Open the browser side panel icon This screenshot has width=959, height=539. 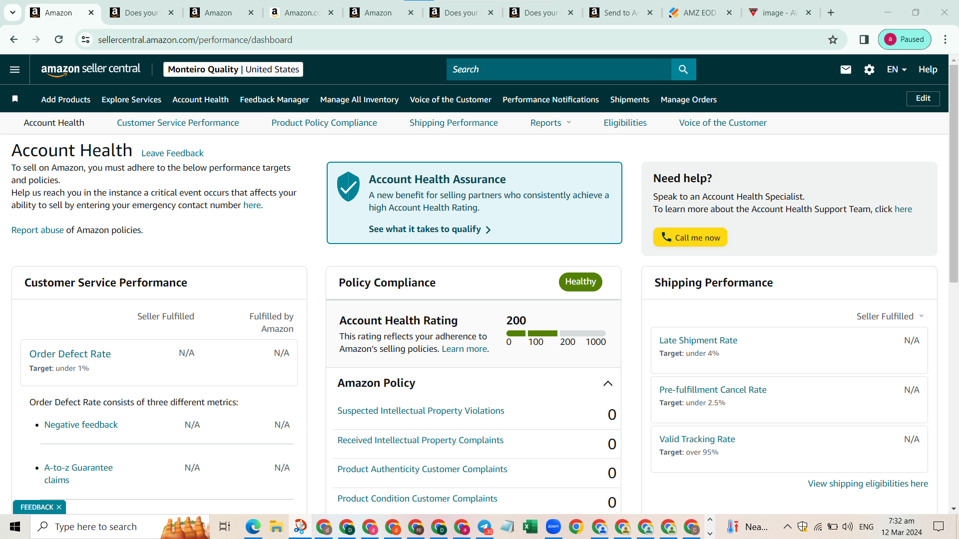tap(864, 39)
